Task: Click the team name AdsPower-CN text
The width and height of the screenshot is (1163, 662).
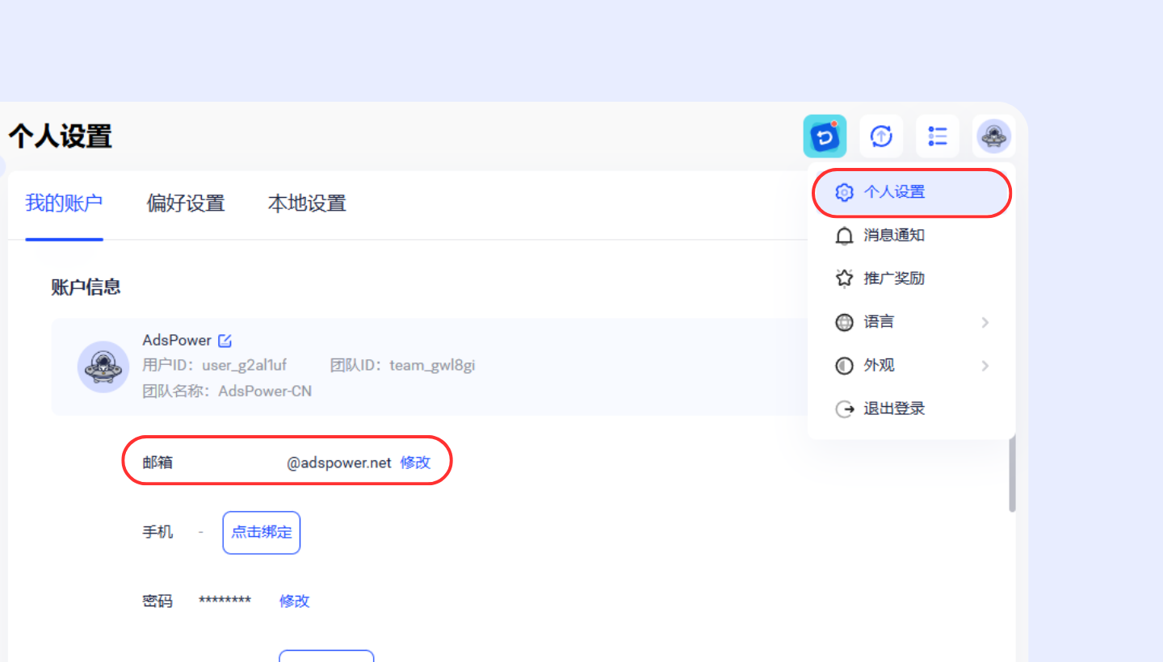Action: [x=265, y=392]
